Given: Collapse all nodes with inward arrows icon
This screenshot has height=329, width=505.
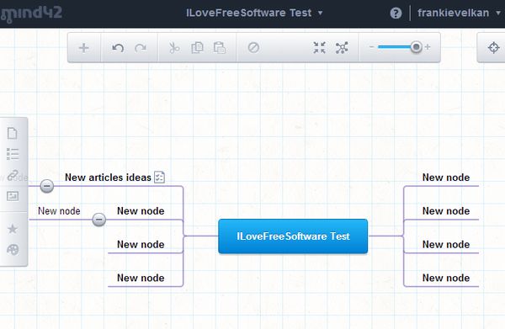Looking at the screenshot, I should (319, 48).
